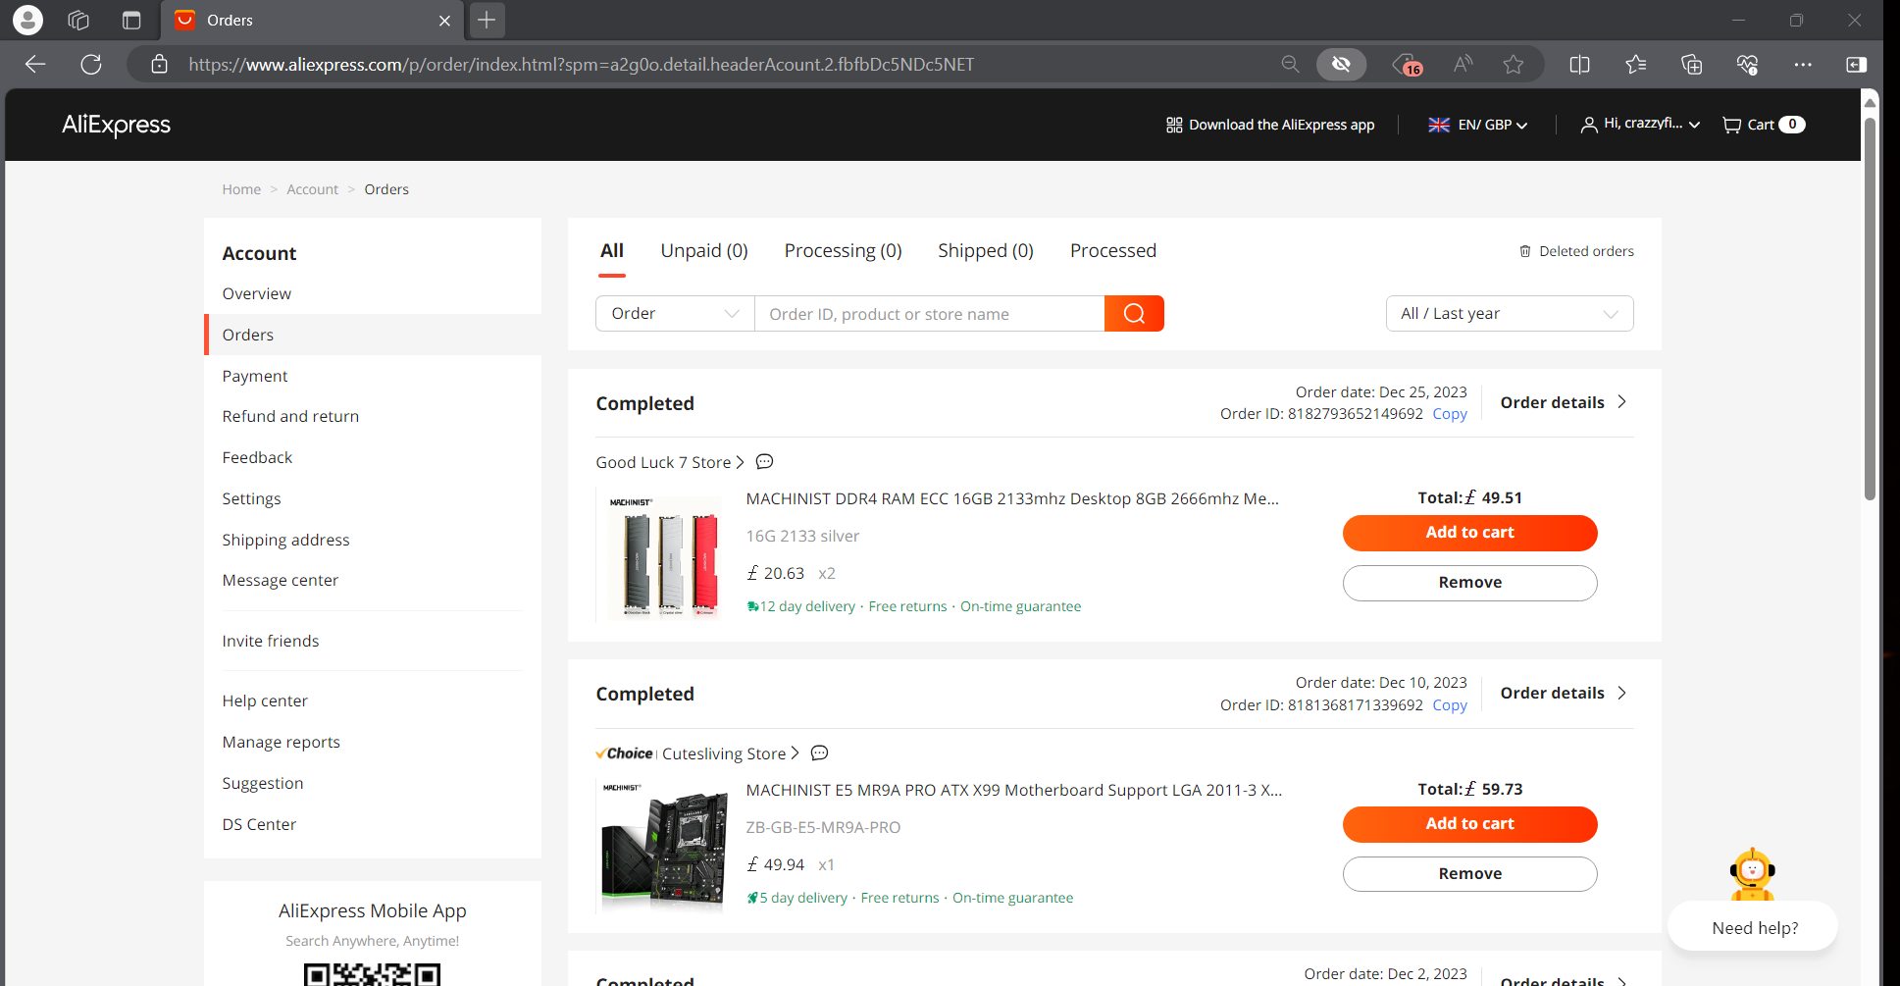Open the MACHINIST DDR4 RAM thumbnail
The width and height of the screenshot is (1900, 986).
click(663, 555)
